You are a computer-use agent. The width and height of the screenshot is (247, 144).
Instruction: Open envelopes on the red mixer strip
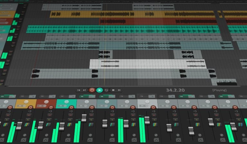(x=46, y=140)
